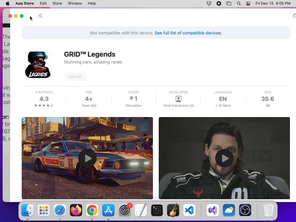The image size is (296, 222).
Task: Open the share icon at window's right edge
Action: pos(294,16)
